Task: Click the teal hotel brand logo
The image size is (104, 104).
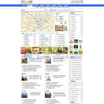Action: tap(76, 52)
